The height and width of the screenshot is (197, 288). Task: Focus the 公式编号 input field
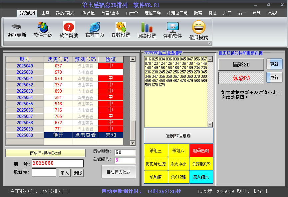[x=125, y=160]
